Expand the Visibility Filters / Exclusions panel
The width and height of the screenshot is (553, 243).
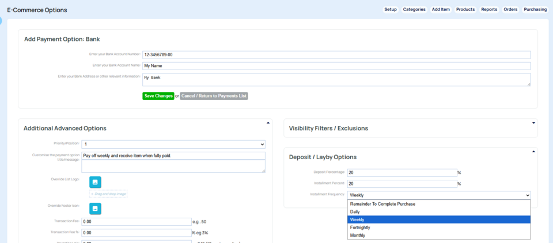pos(533,123)
